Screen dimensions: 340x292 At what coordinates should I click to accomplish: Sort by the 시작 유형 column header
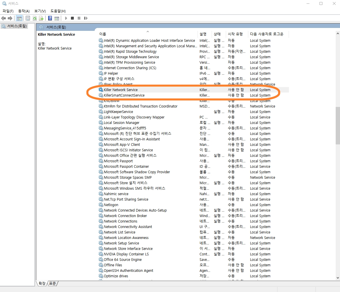click(x=237, y=34)
